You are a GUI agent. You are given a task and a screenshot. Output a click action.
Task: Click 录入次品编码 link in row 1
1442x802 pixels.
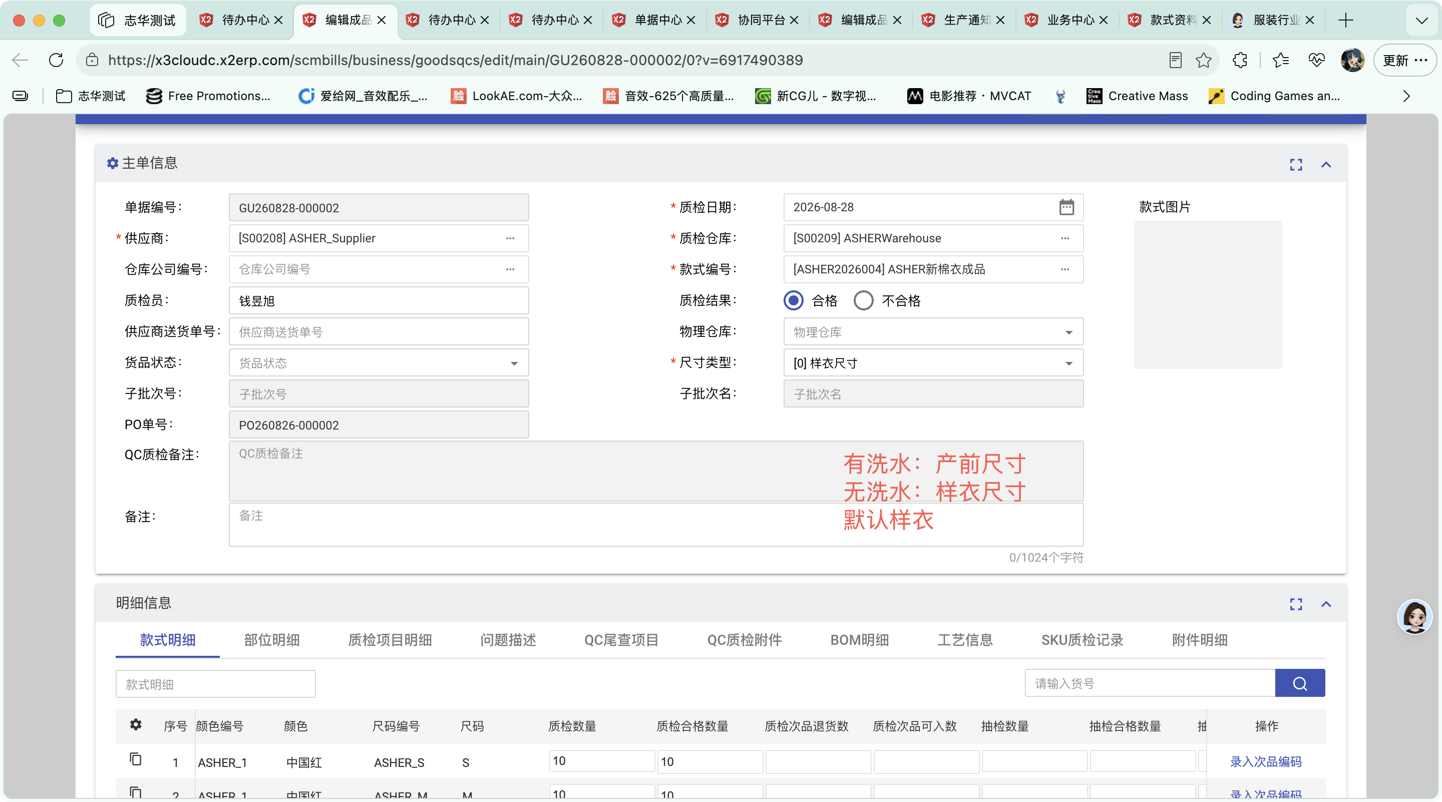(x=1266, y=762)
